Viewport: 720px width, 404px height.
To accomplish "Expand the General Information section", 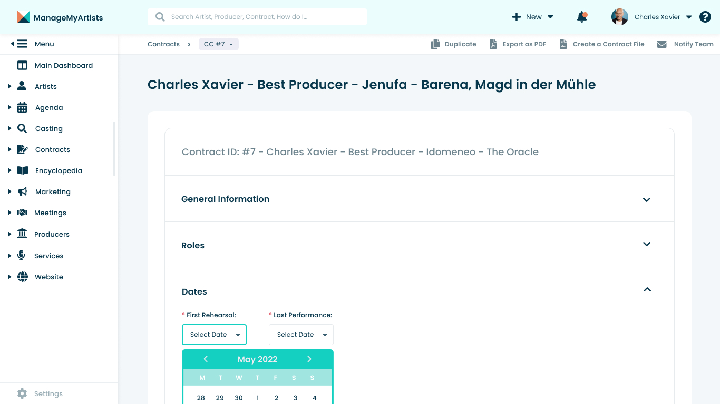I will point(647,199).
